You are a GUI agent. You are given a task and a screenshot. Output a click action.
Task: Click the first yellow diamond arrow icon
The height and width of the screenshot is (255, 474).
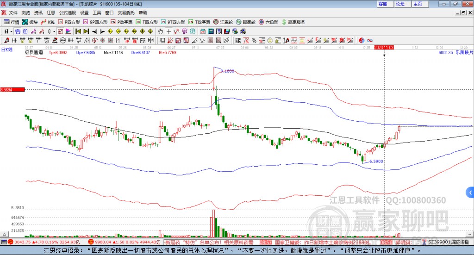click(x=110, y=31)
